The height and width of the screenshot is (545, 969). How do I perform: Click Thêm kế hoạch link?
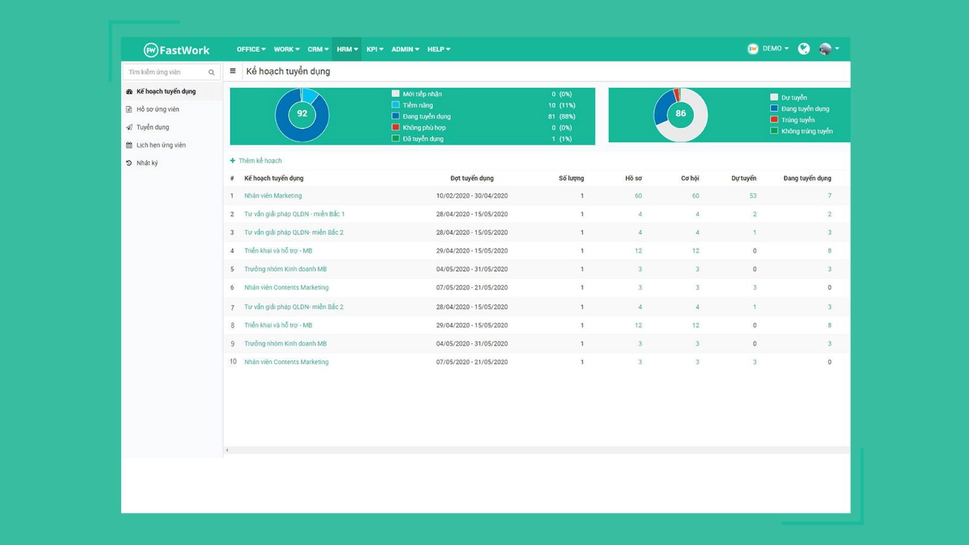click(x=260, y=160)
